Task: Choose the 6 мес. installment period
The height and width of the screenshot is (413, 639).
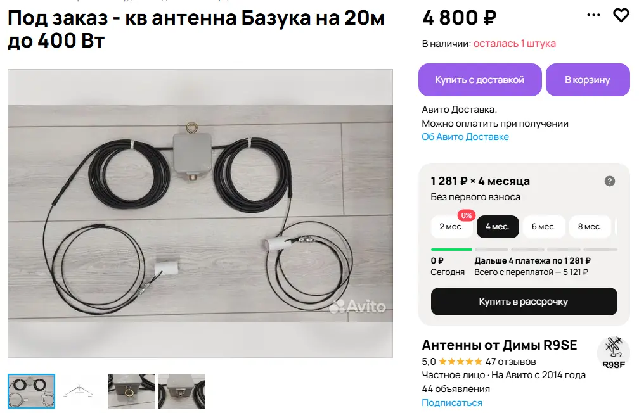Action: pyautogui.click(x=544, y=227)
